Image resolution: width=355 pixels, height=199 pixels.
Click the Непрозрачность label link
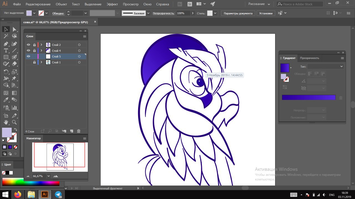tap(163, 13)
